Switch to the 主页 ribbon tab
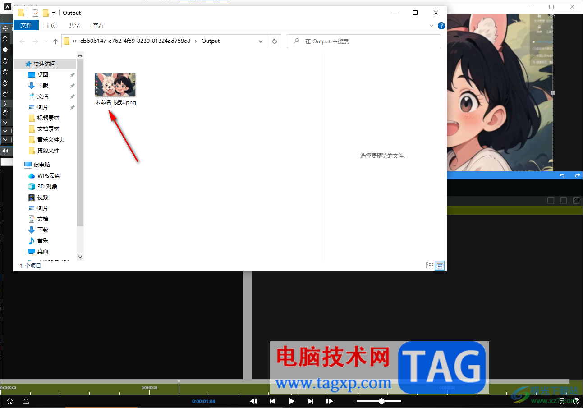The image size is (583, 408). point(50,26)
